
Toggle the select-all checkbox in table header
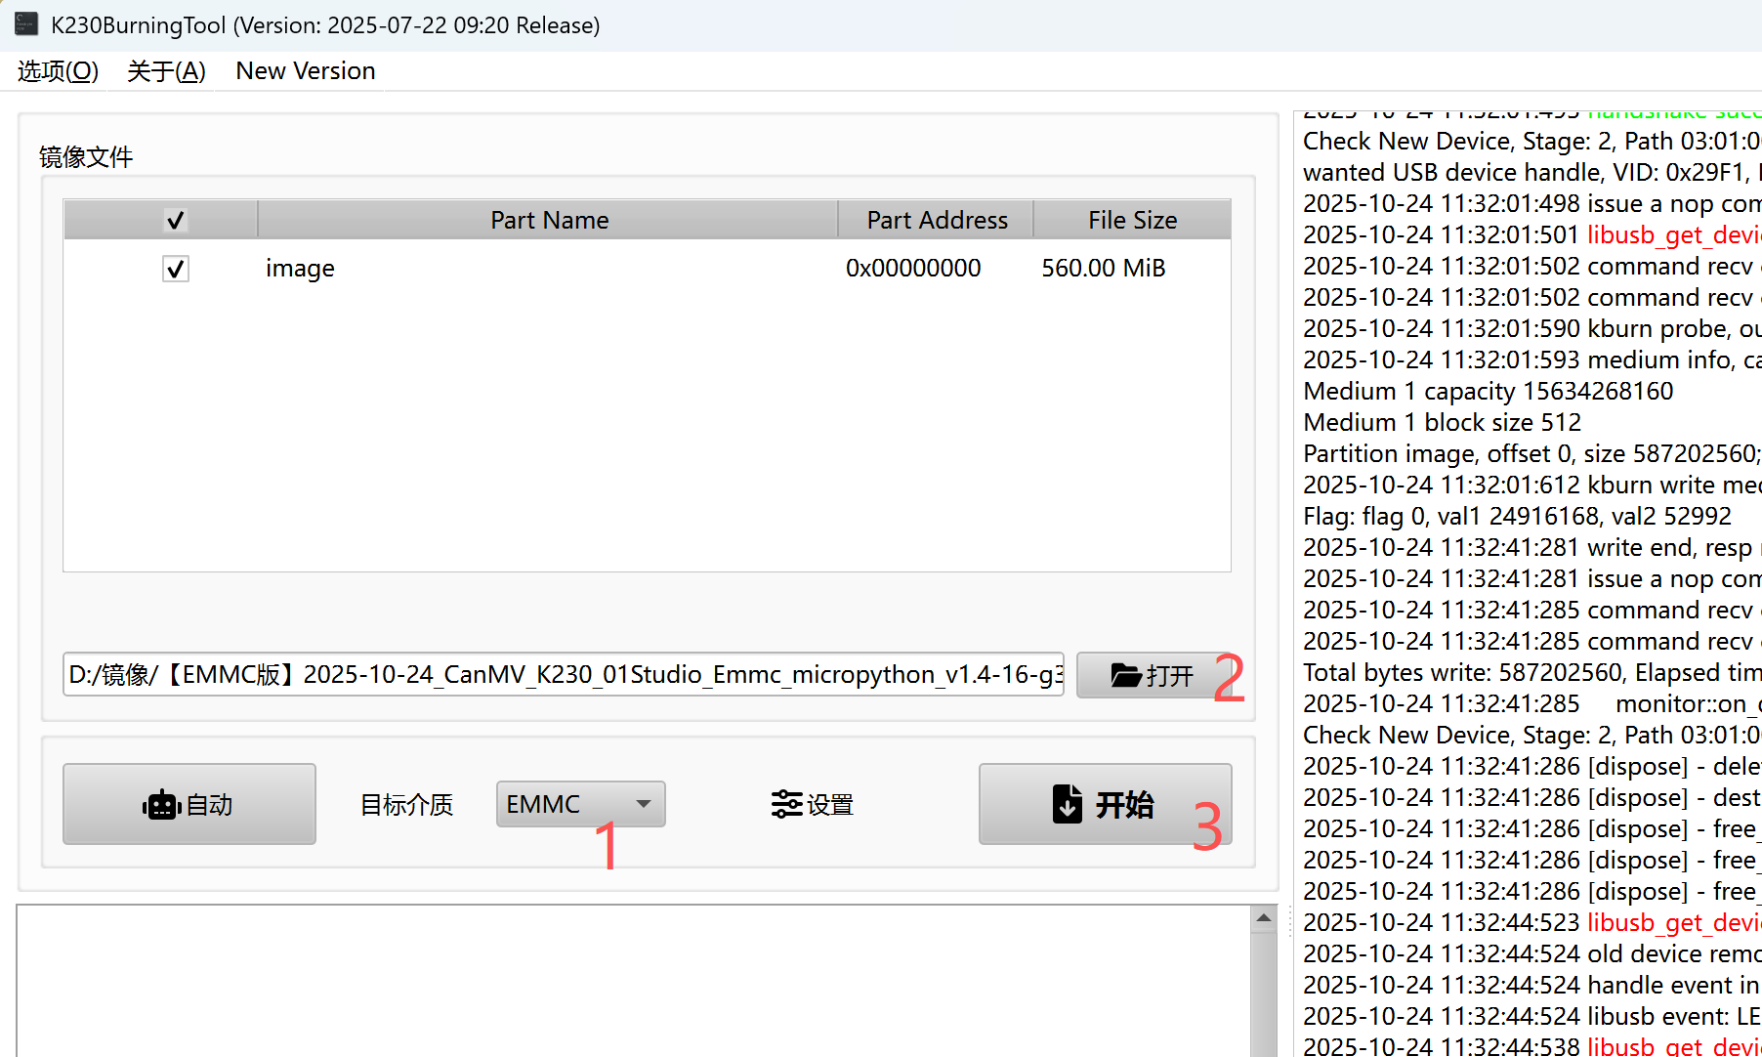click(x=176, y=221)
